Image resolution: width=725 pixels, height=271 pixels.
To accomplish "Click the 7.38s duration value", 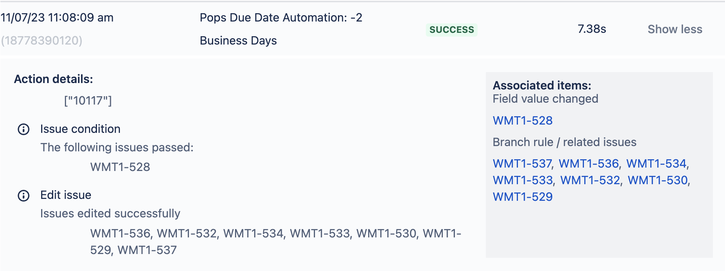I will pyautogui.click(x=591, y=29).
